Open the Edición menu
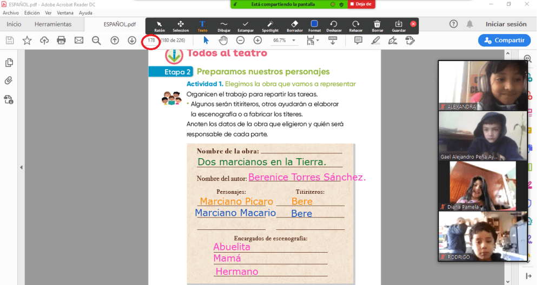 point(32,12)
